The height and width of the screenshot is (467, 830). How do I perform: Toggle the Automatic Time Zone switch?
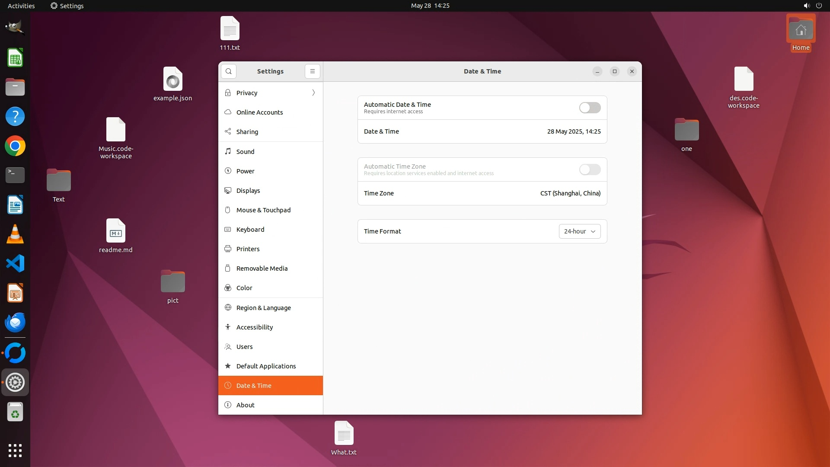click(x=590, y=170)
